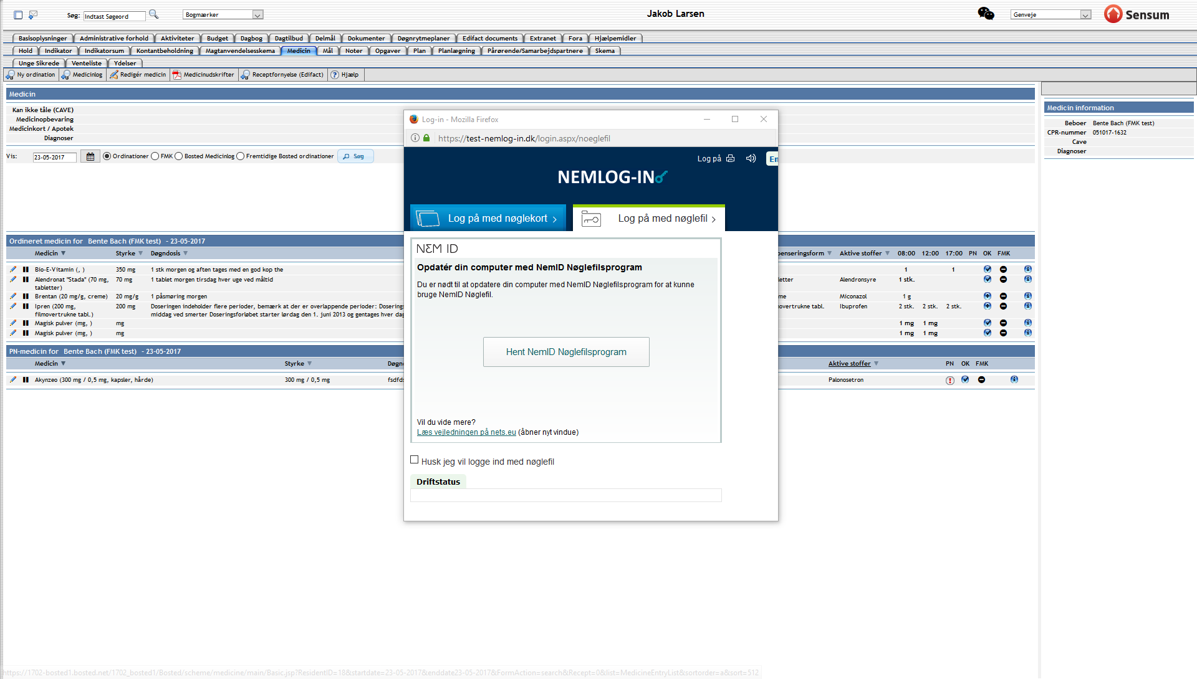
Task: Open info icon for Alendronat row
Action: [1028, 280]
